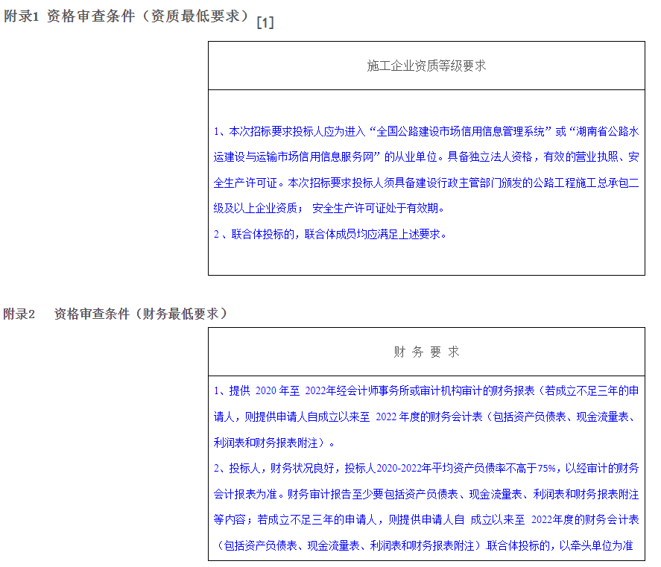Click the line starting 2、投标人，财务状况良好
Screen dimensions: 661x567
tap(426, 469)
